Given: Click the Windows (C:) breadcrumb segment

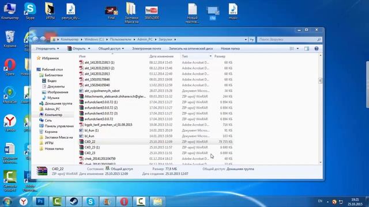Looking at the screenshot, I should tap(94, 40).
